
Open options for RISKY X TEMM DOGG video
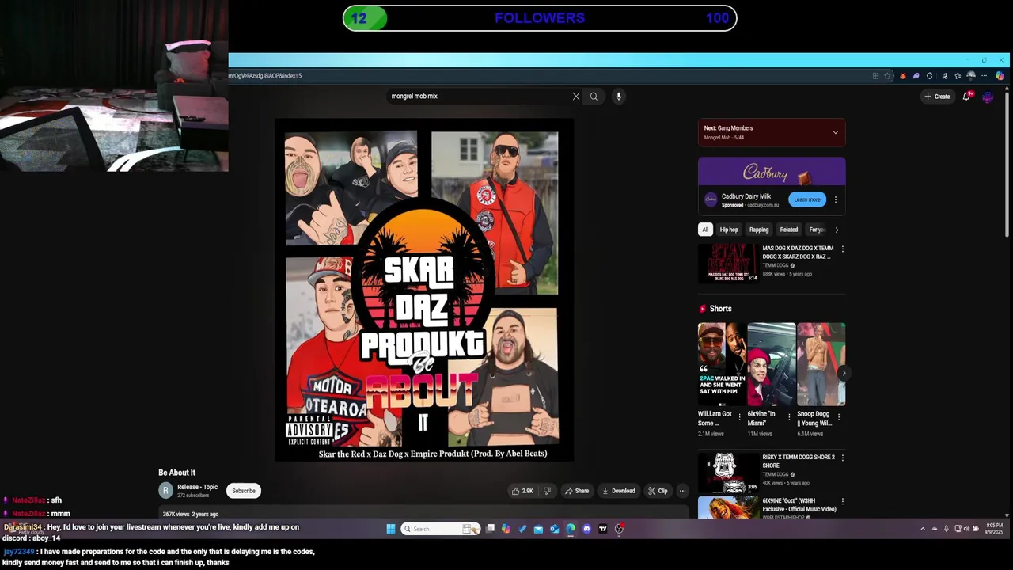842,458
